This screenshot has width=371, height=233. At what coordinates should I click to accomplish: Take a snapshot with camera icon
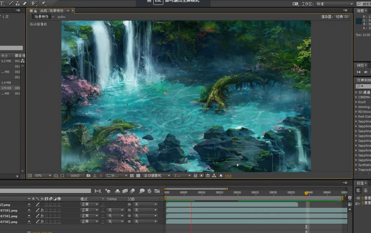88,176
